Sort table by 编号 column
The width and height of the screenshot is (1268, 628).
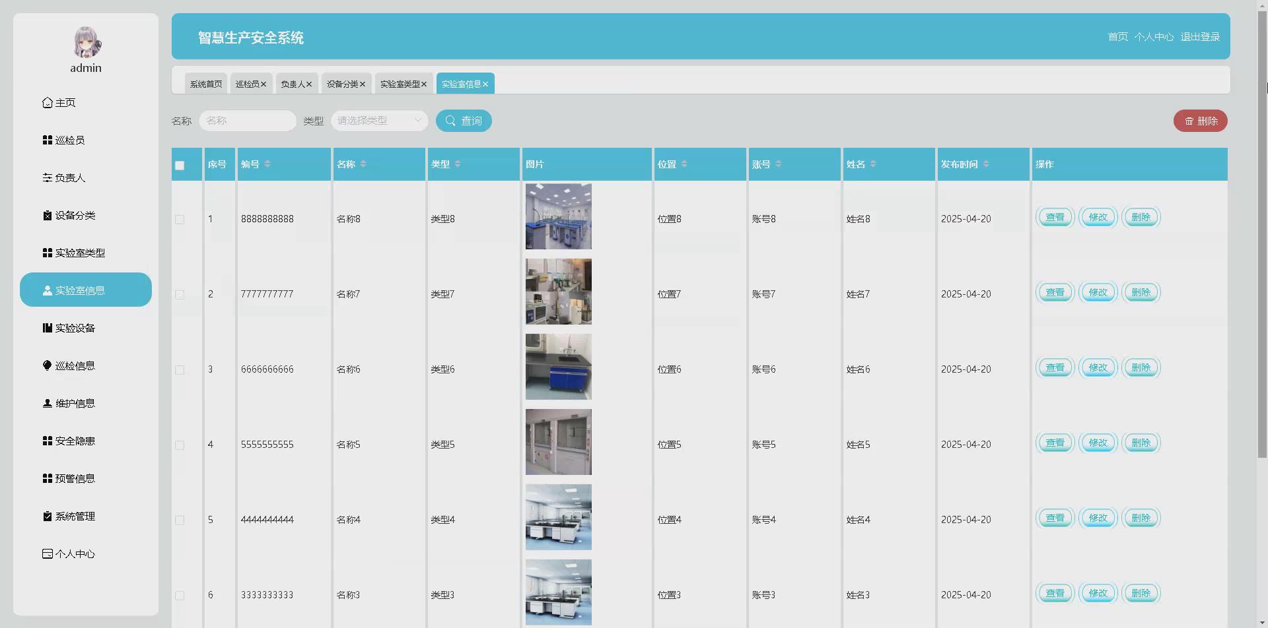[x=267, y=164]
